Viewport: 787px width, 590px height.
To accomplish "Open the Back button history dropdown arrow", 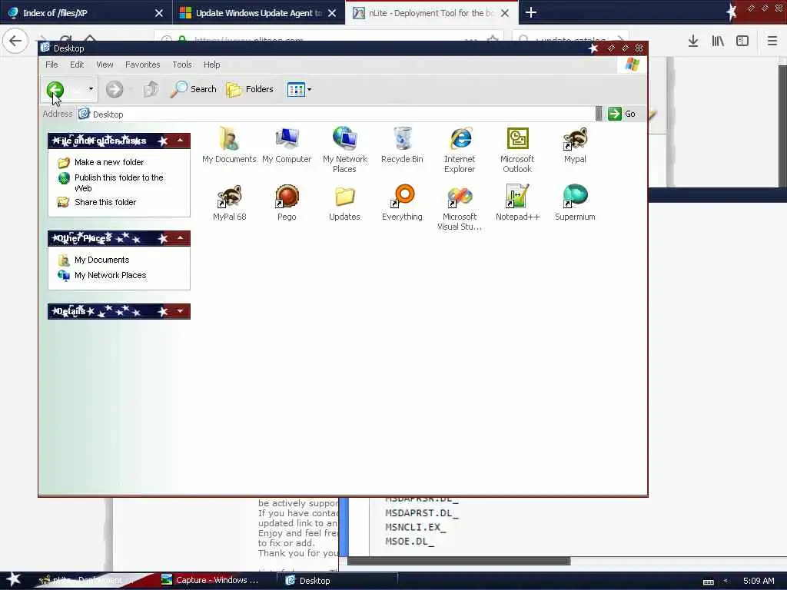I will click(x=91, y=89).
